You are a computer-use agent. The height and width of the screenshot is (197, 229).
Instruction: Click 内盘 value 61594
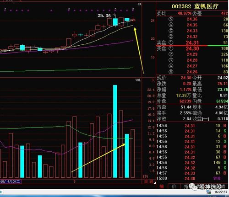point(222,101)
